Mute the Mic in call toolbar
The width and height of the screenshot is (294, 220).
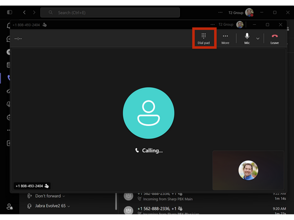(247, 39)
